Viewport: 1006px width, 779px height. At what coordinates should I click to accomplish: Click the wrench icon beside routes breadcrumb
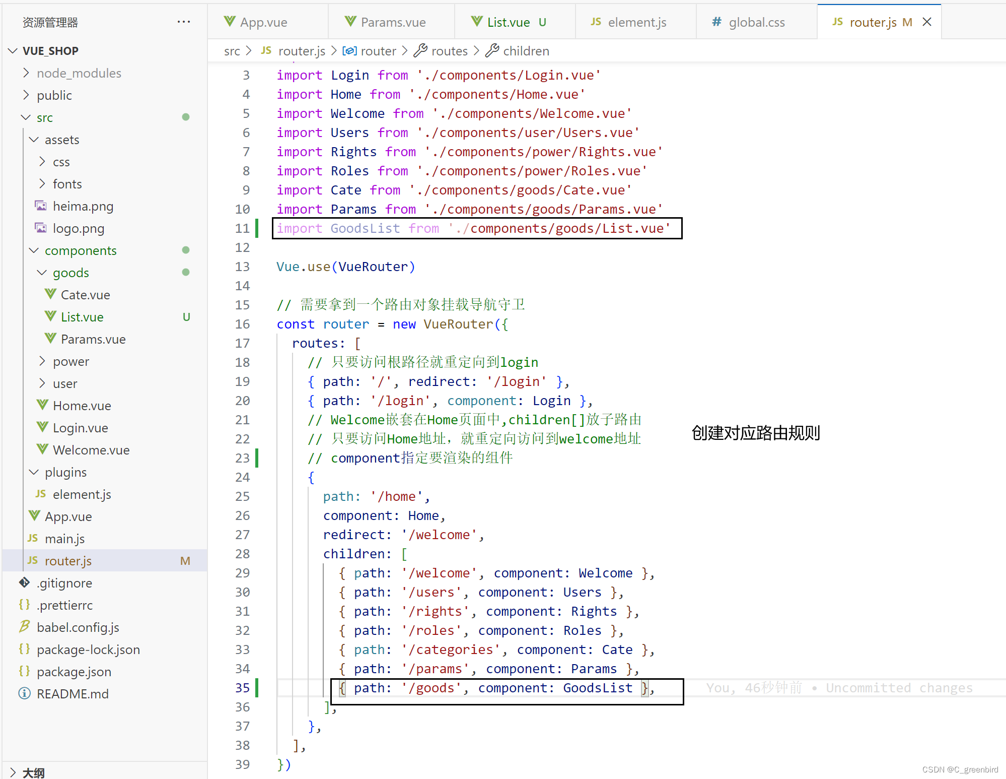tap(420, 50)
